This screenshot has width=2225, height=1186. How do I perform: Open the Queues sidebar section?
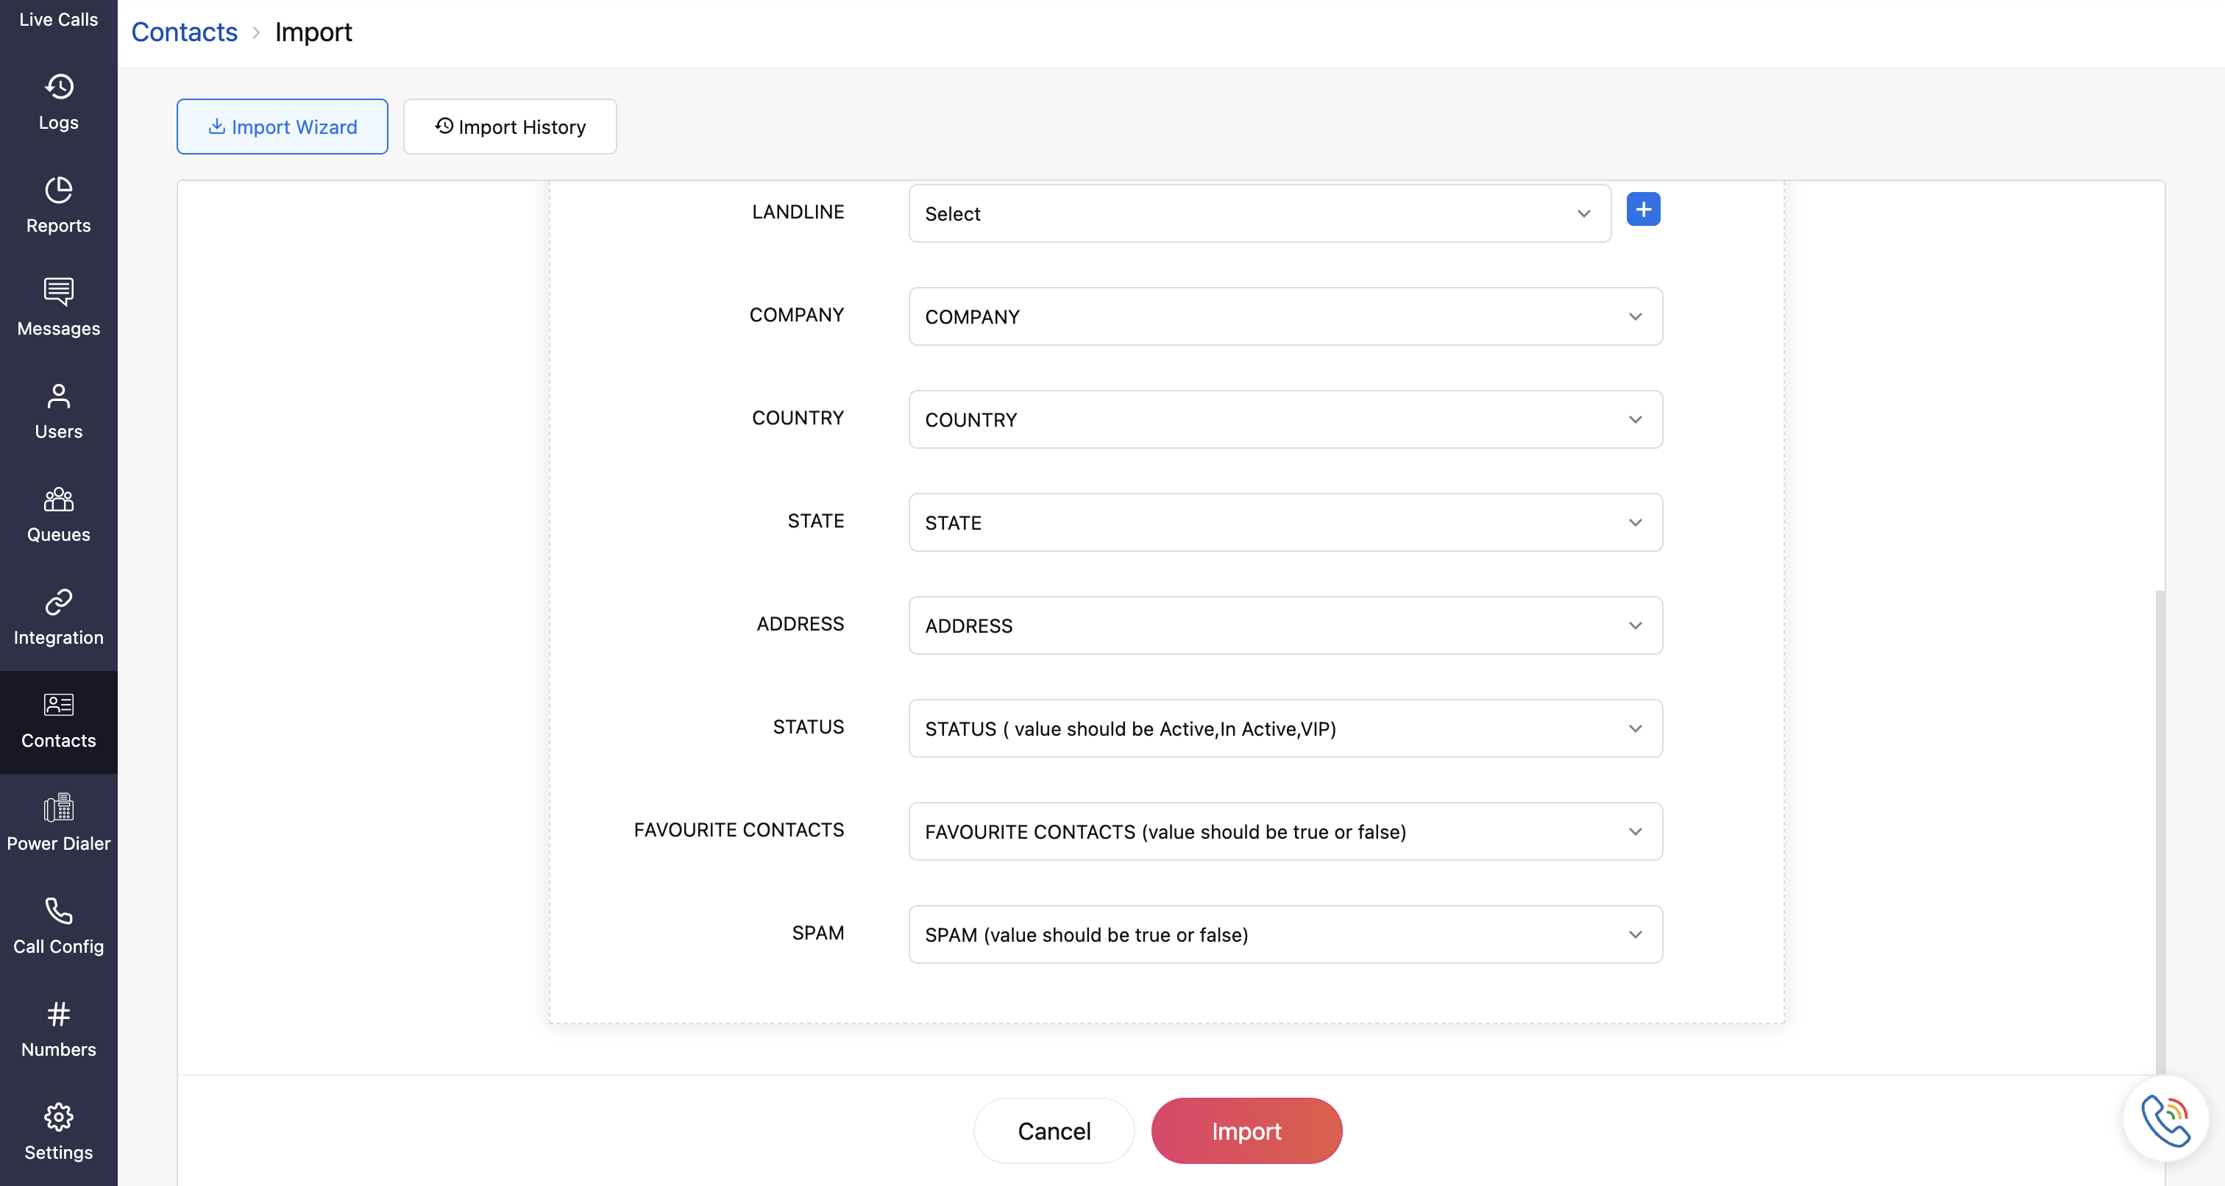pyautogui.click(x=58, y=514)
